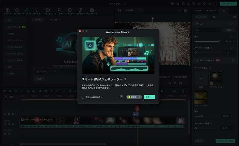
Task: Select iTunes in the audio sidebar
Action: (x=11, y=74)
